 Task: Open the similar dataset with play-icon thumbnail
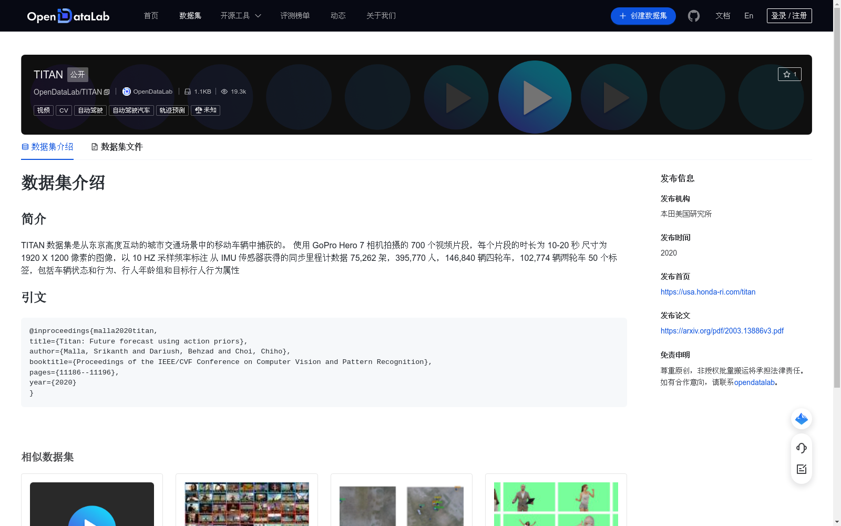(x=92, y=500)
